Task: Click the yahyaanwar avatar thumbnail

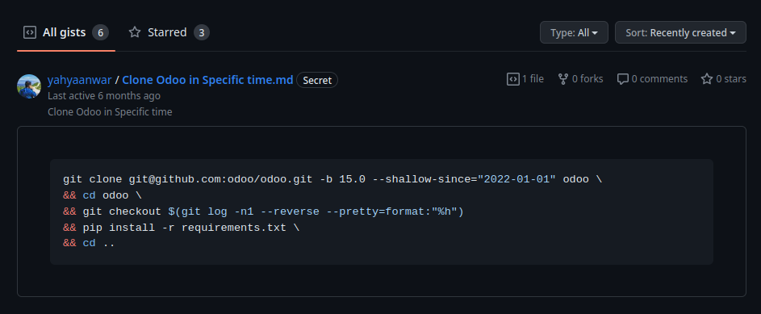Action: click(29, 86)
